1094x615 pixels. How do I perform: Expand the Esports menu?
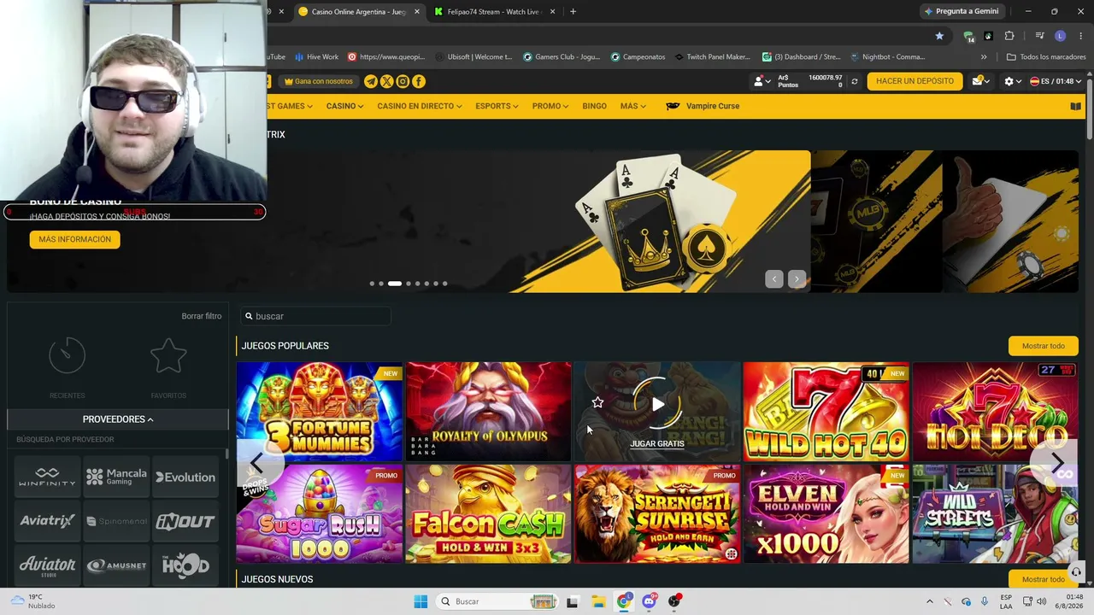tap(497, 106)
